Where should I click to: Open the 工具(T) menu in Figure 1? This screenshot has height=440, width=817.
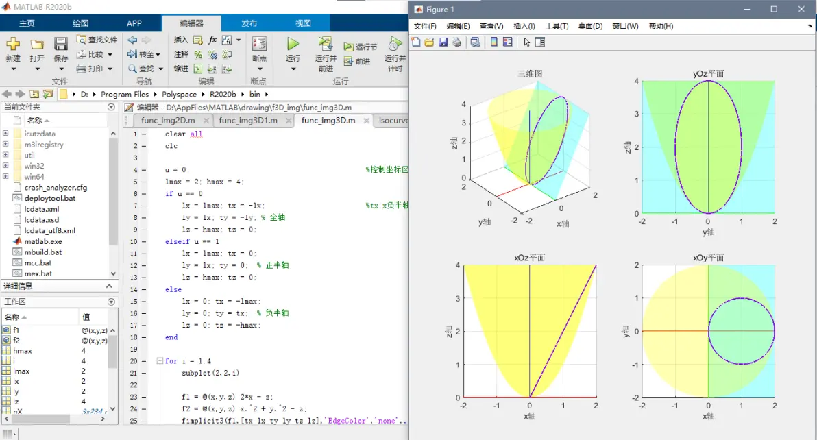pos(557,26)
